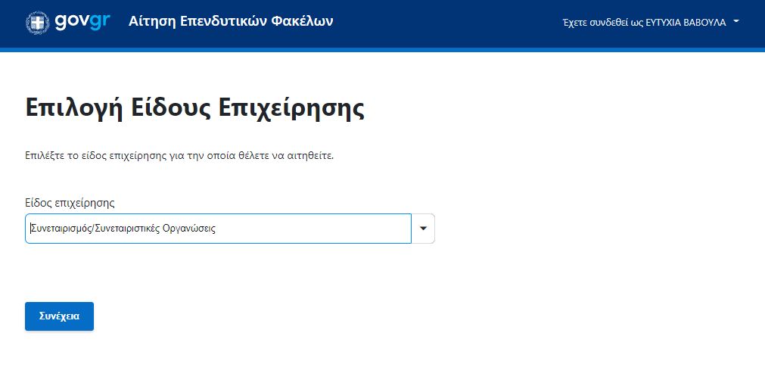Open the user menu for ΕΥΤΥΧΙΑ ΒΑΒΟΥΛΑ
Screen dimensions: 765x386
(651, 23)
